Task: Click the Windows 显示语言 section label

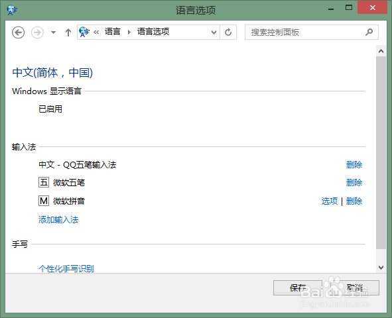Action: click(x=46, y=91)
